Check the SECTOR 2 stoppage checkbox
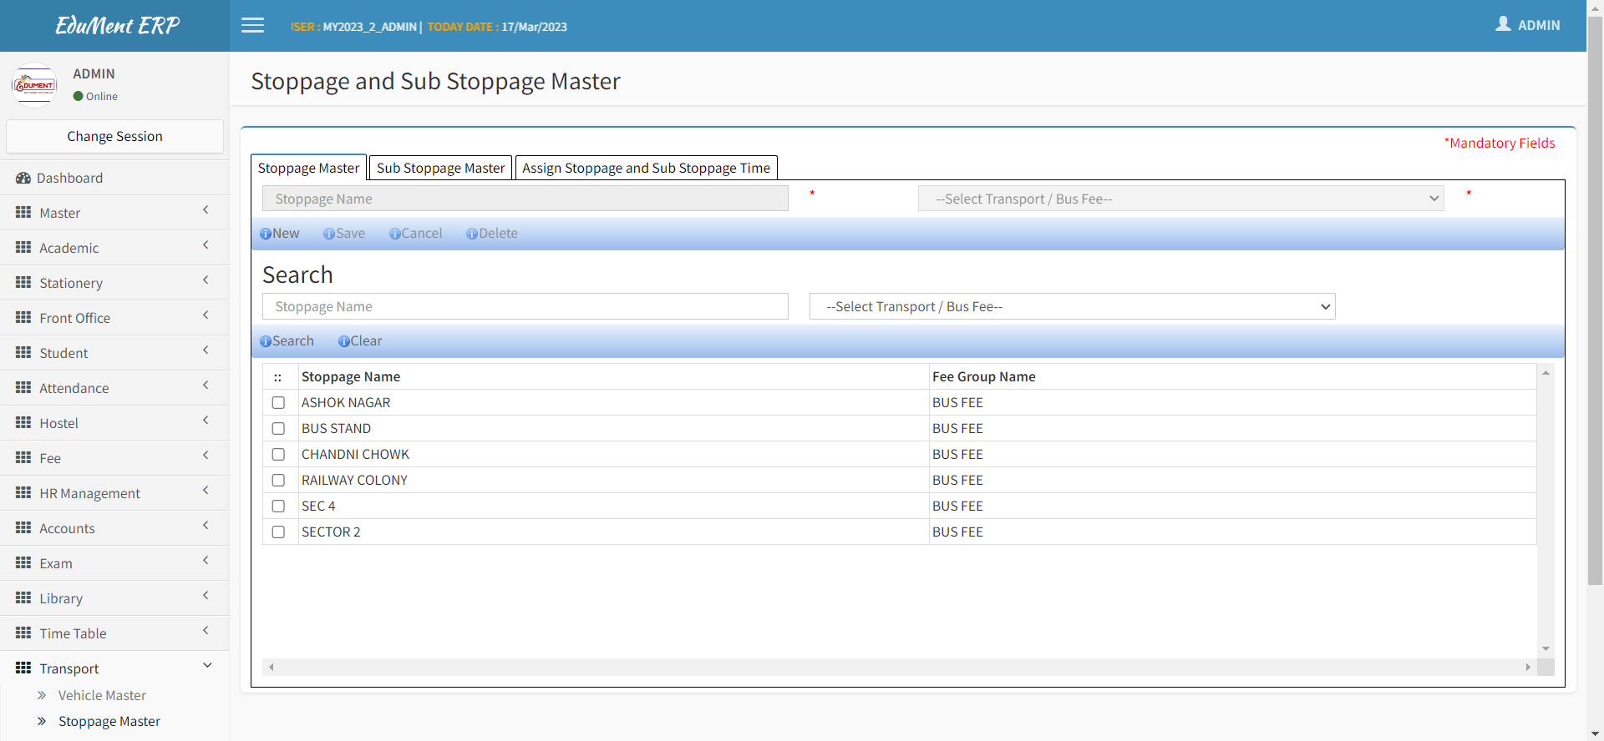 278,532
